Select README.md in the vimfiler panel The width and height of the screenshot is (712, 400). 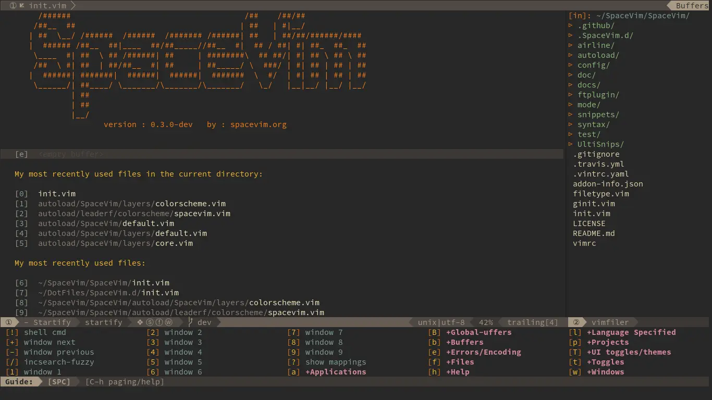595,233
